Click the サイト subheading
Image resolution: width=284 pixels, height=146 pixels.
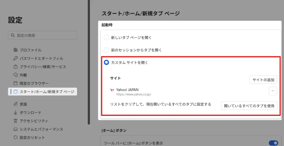115,78
